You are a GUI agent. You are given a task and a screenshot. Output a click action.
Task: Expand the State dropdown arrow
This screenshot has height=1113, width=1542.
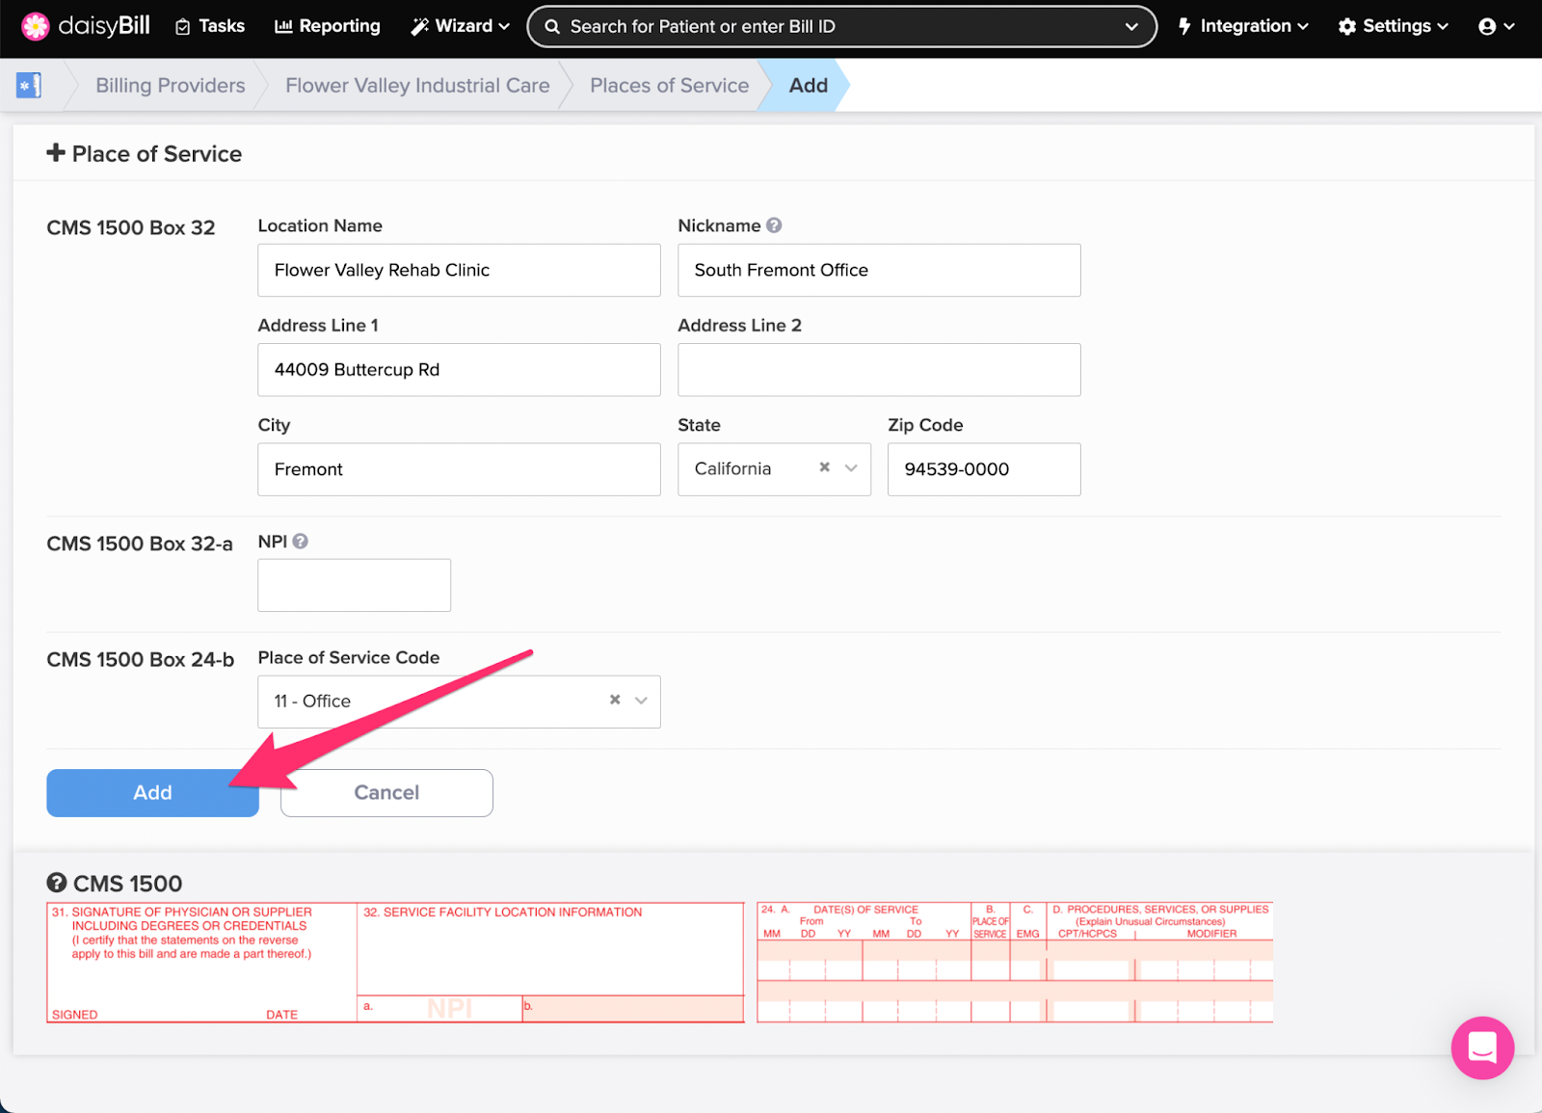(851, 468)
